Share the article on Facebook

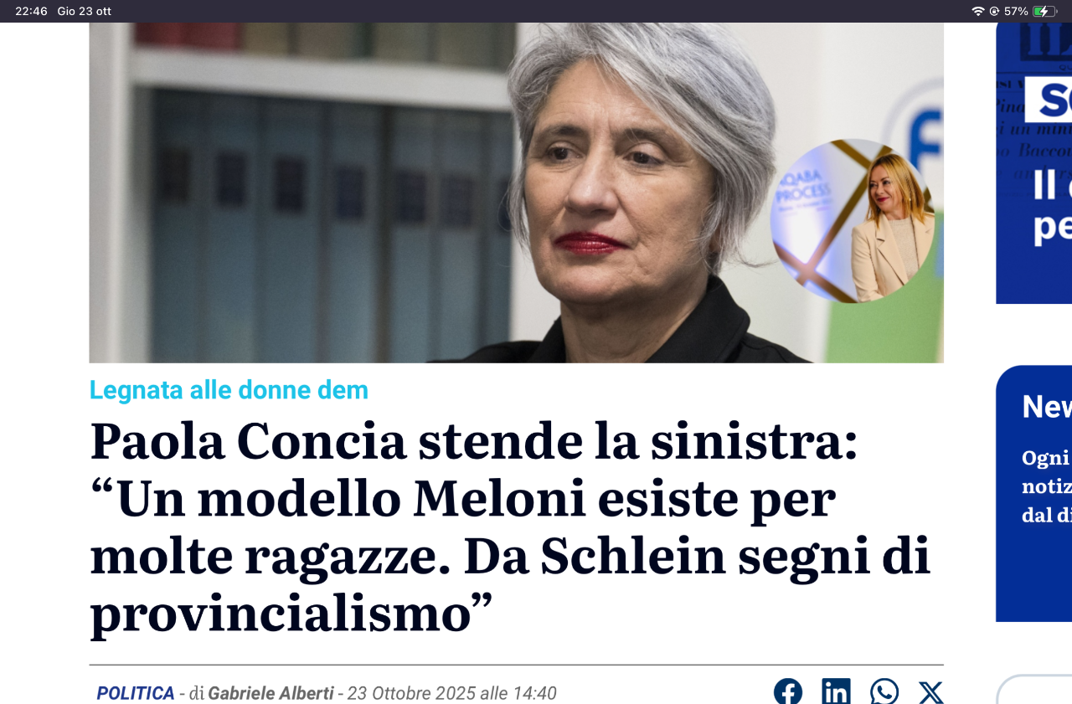tap(787, 691)
